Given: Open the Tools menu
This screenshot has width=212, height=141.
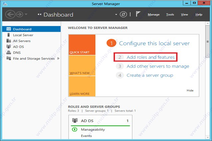Looking at the screenshot, I should point(170,15).
